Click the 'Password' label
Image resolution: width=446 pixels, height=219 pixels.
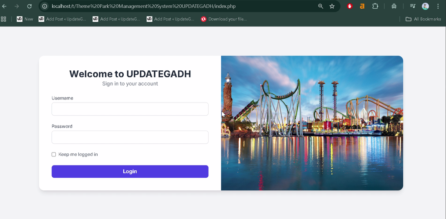[x=62, y=126]
